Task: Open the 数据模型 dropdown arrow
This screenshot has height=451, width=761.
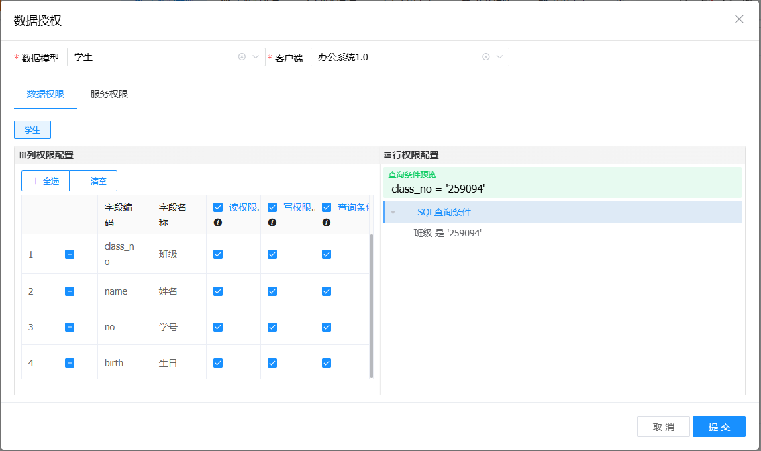Action: pos(256,57)
